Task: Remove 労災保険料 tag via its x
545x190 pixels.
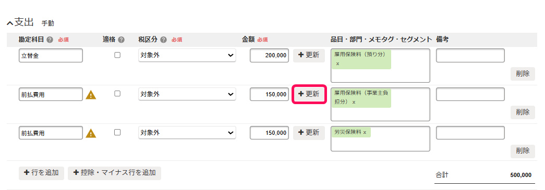Action: point(365,132)
